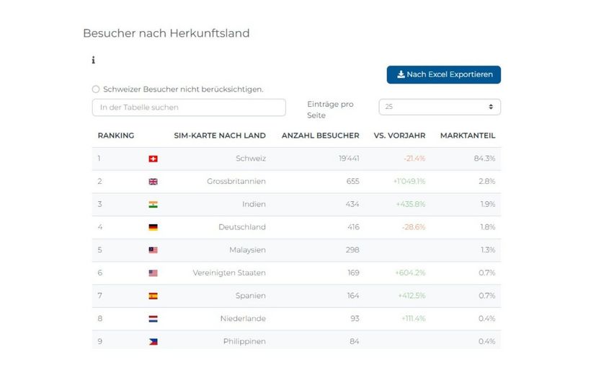The image size is (591, 370).
Task: Click the Spain flag icon
Action: pyautogui.click(x=153, y=296)
